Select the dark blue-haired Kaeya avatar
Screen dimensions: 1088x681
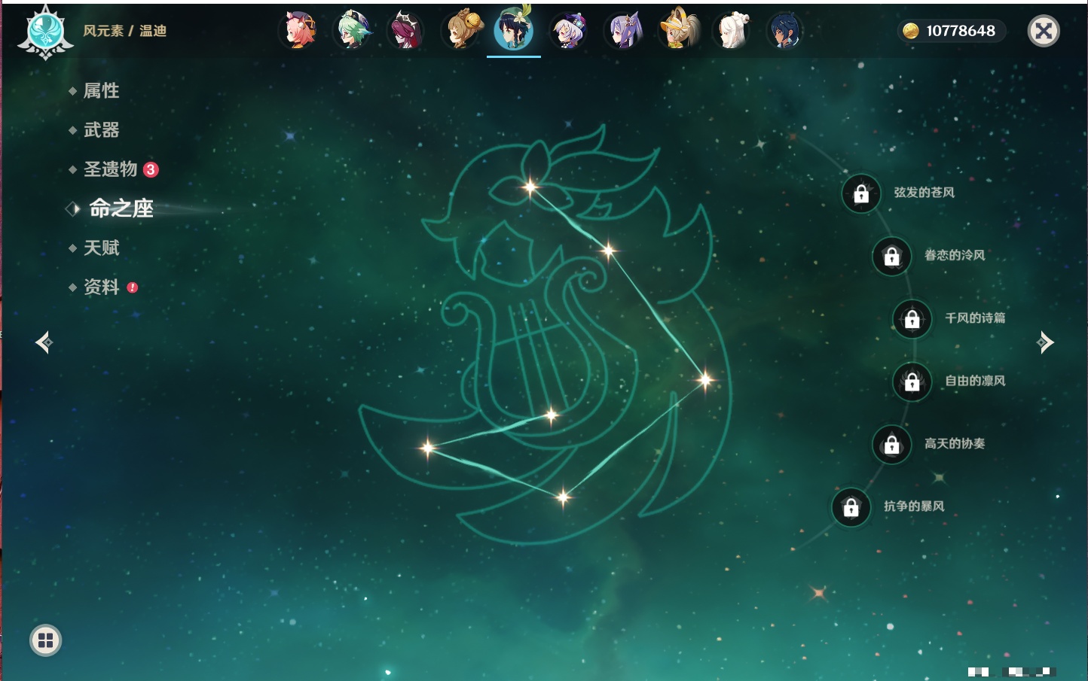tap(785, 31)
